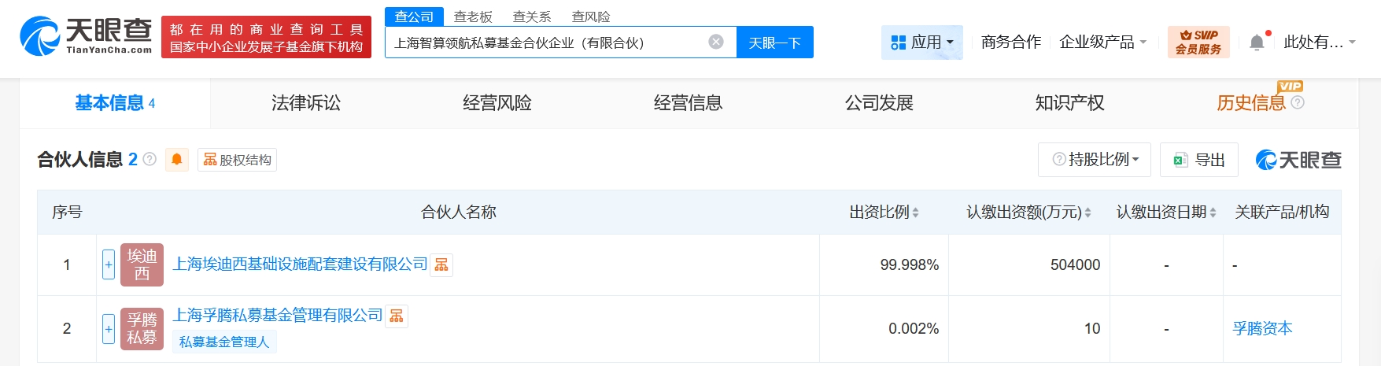
Task: Open equity structure icon for 上海埃迪西基础设施配套建设有限公司
Action: (x=441, y=265)
